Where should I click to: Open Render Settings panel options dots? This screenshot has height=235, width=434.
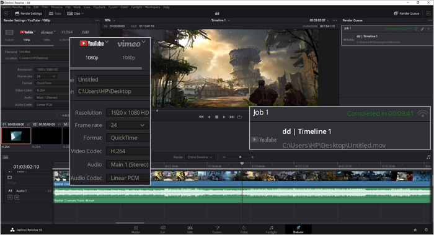coord(97,20)
